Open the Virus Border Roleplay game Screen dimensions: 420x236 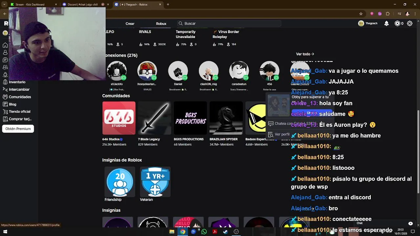226,34
